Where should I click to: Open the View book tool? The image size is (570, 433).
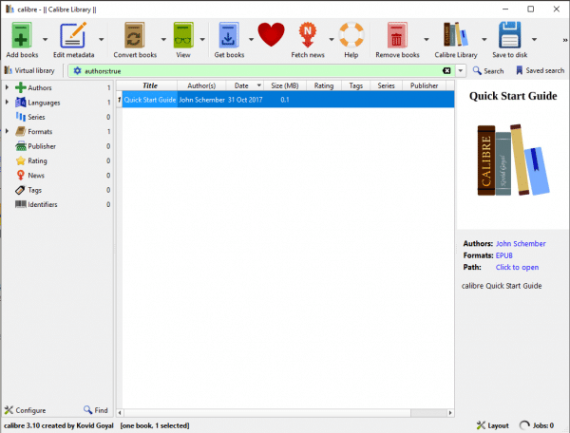(x=182, y=36)
